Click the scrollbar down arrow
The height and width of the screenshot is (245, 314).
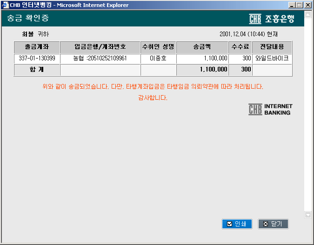point(307,215)
